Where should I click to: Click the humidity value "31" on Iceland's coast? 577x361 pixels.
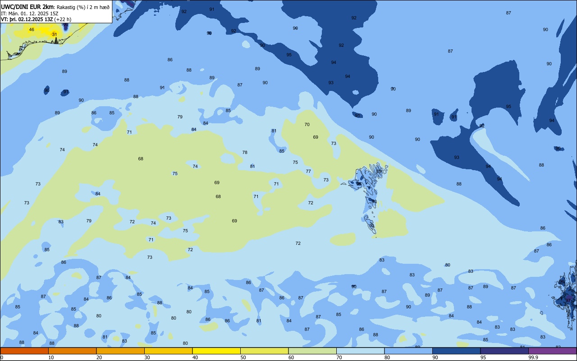coord(55,34)
